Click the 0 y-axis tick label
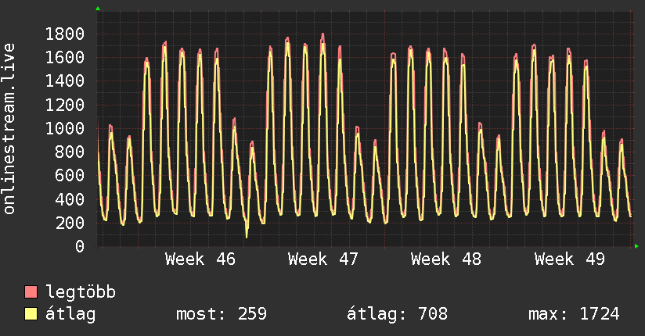The image size is (645, 336). 80,246
